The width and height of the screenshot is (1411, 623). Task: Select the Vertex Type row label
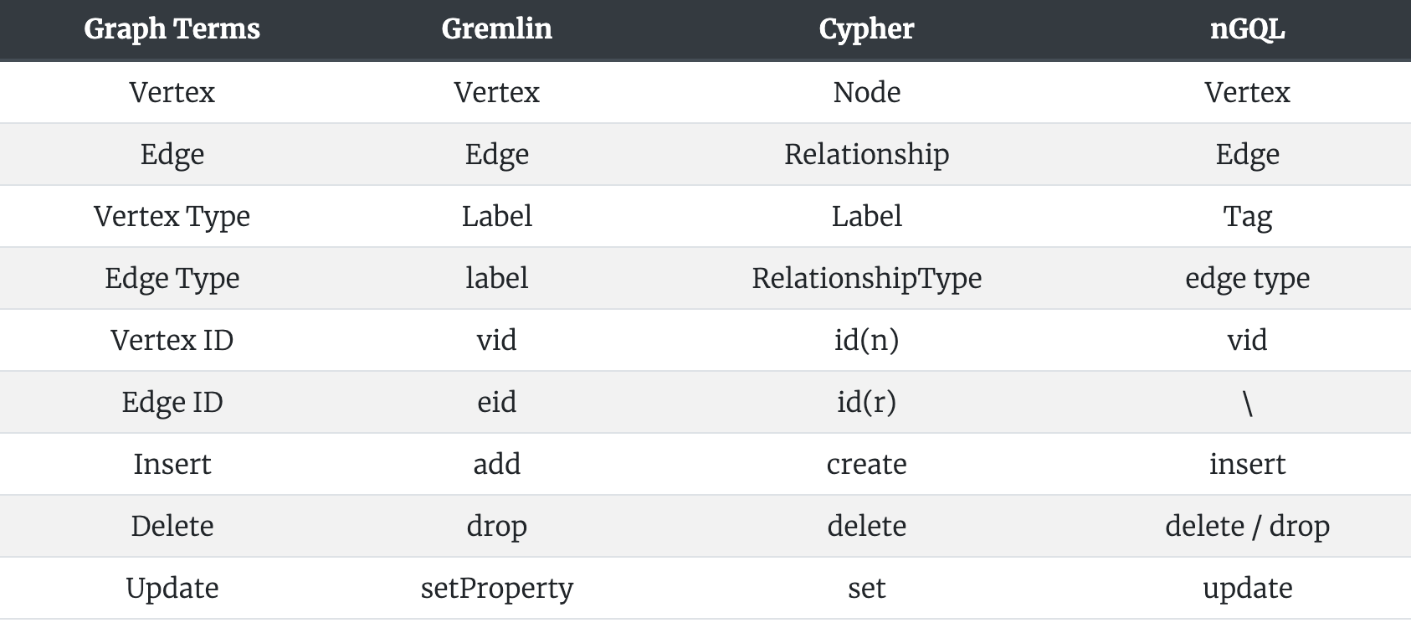[x=172, y=216]
